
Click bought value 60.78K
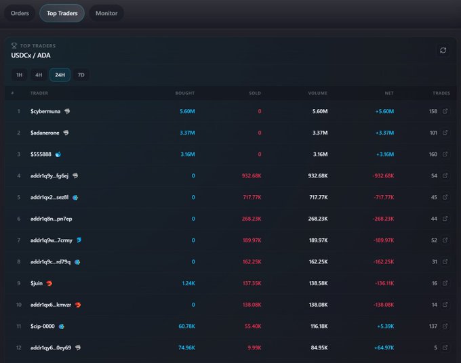186,326
